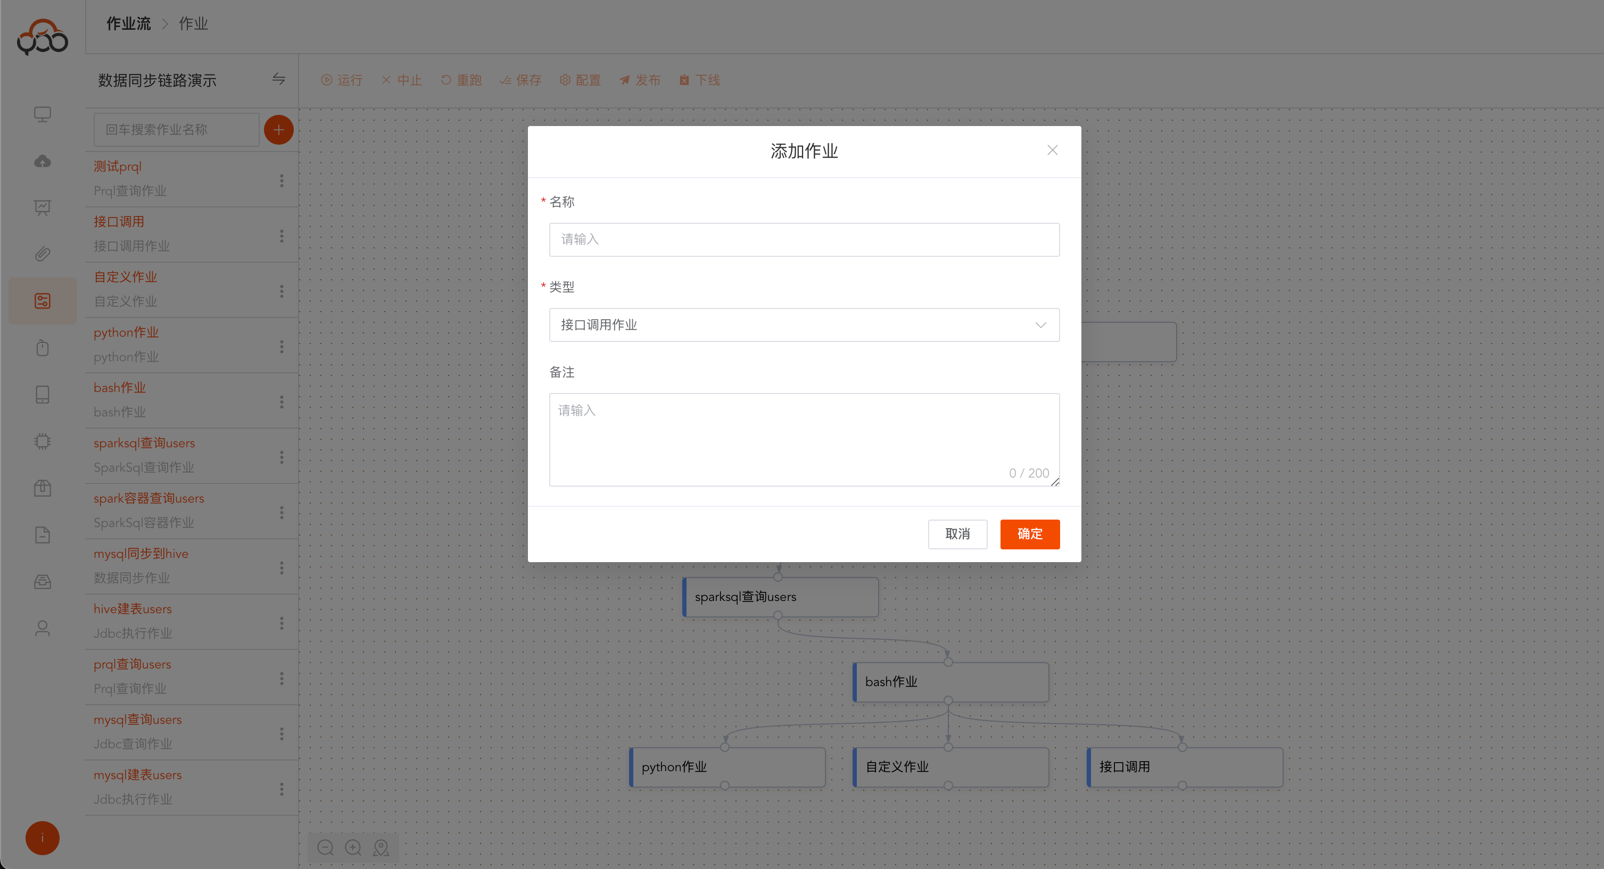1604x869 pixels.
Task: Open more options for 测试prql job
Action: (282, 180)
